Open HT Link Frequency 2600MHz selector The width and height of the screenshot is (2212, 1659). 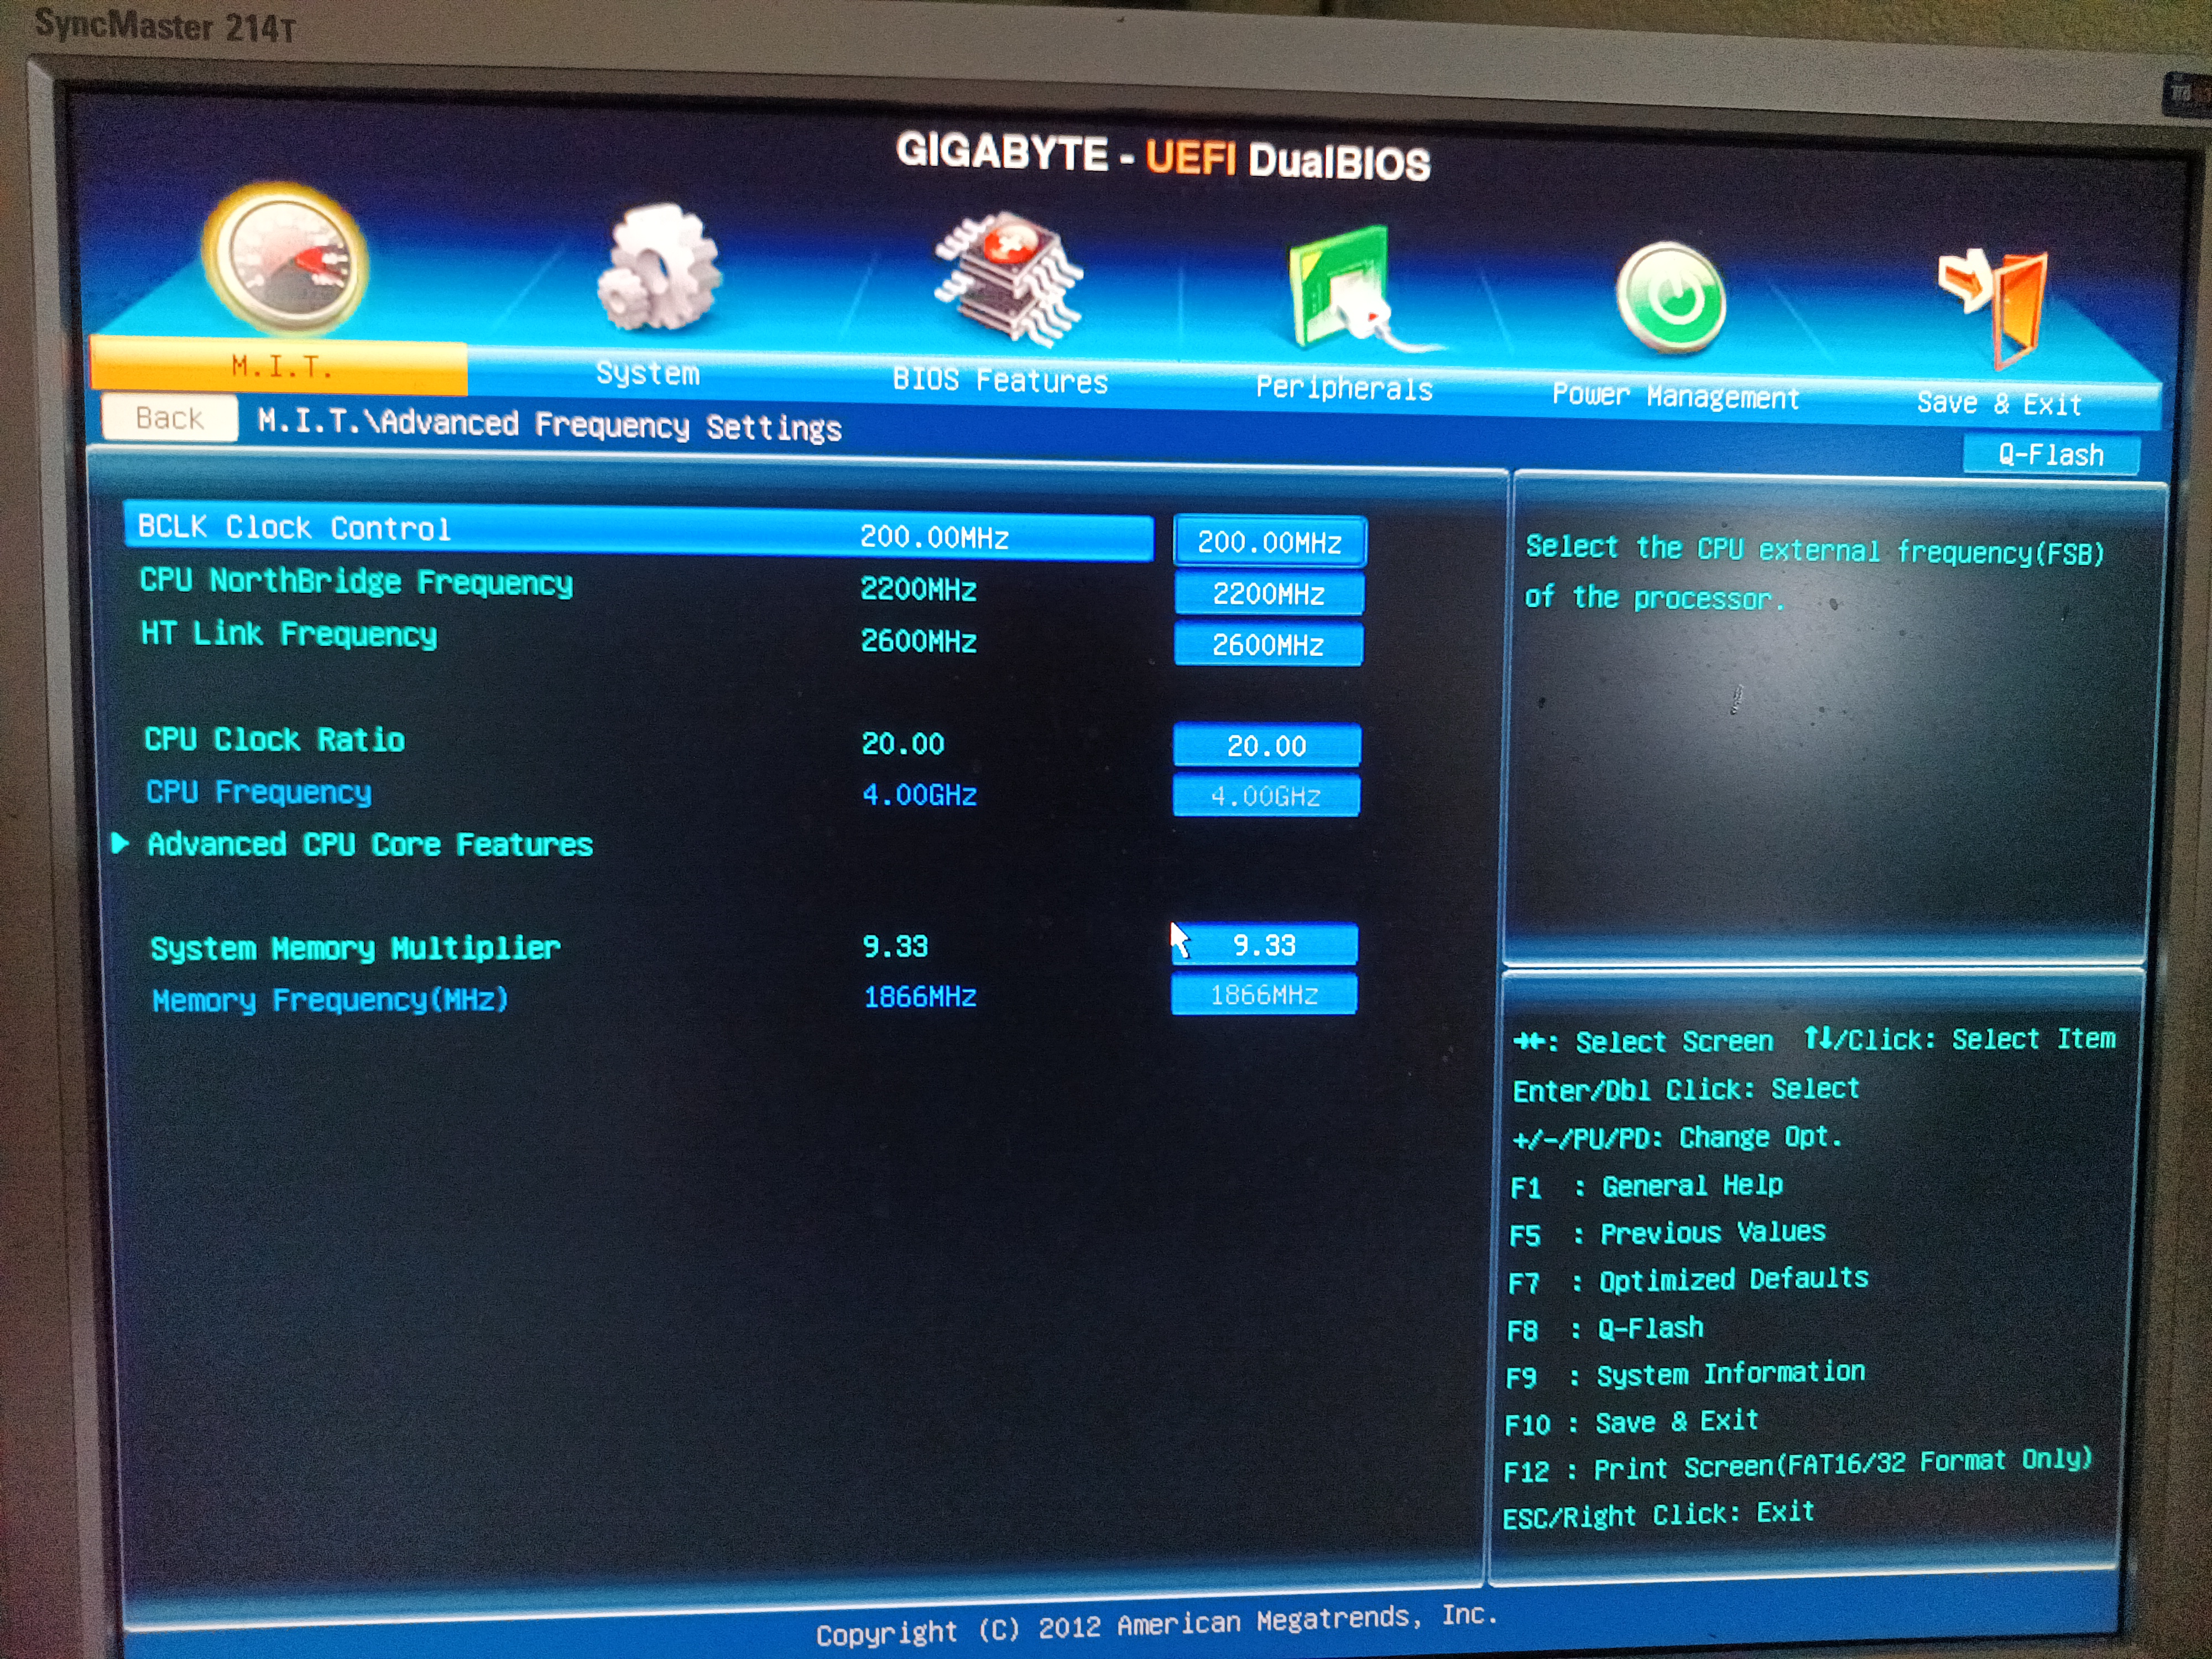click(x=1268, y=645)
